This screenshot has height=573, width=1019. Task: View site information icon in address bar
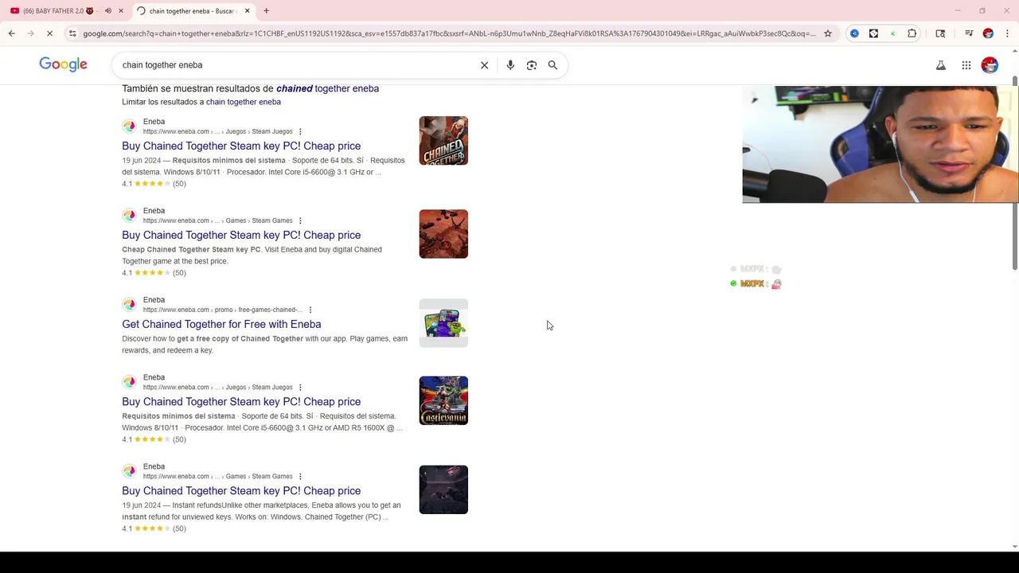(x=72, y=33)
